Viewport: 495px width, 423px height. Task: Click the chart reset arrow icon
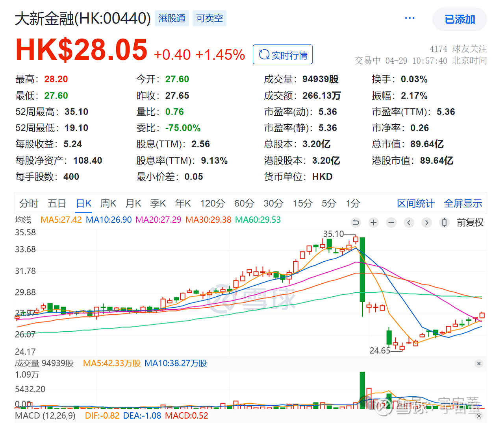tap(356, 223)
